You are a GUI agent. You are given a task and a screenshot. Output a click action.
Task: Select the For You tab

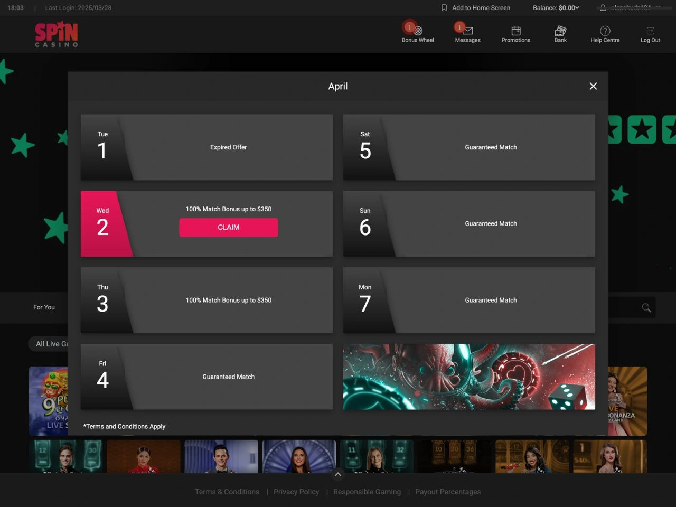(x=44, y=307)
